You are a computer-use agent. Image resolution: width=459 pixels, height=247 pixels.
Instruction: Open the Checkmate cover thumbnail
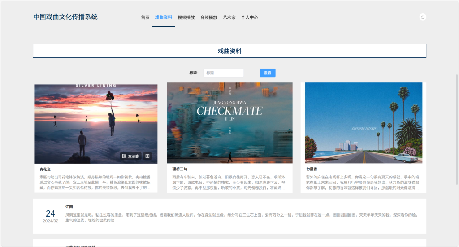[x=229, y=123]
